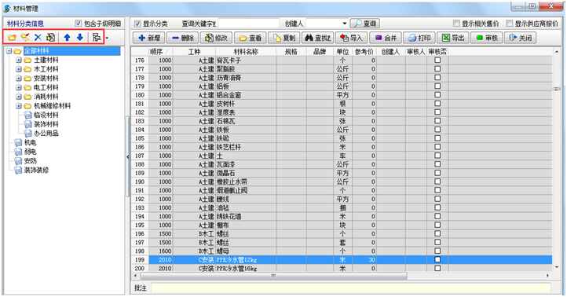Click the 打印 printer button
Image resolution: width=567 pixels, height=297 pixels.
[x=419, y=38]
